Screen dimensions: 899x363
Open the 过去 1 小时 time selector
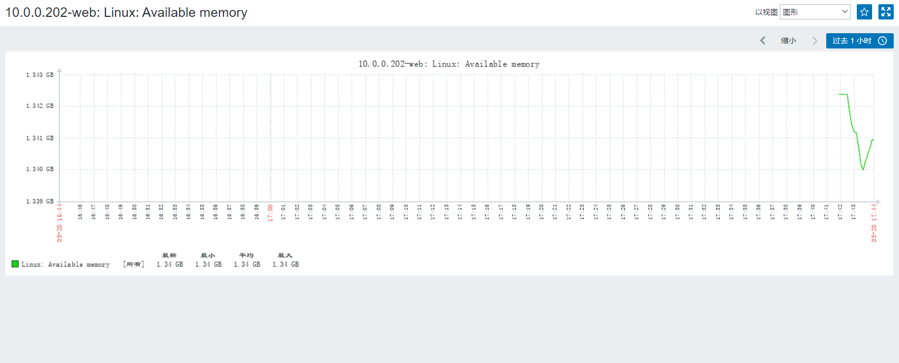tap(859, 41)
